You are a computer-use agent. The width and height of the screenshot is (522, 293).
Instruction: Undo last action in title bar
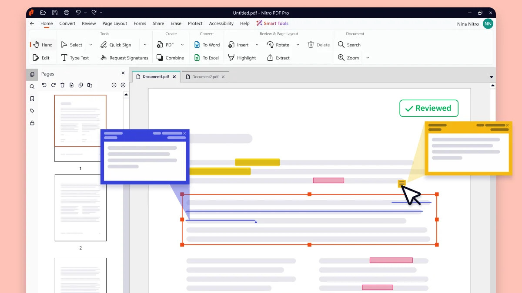point(78,13)
